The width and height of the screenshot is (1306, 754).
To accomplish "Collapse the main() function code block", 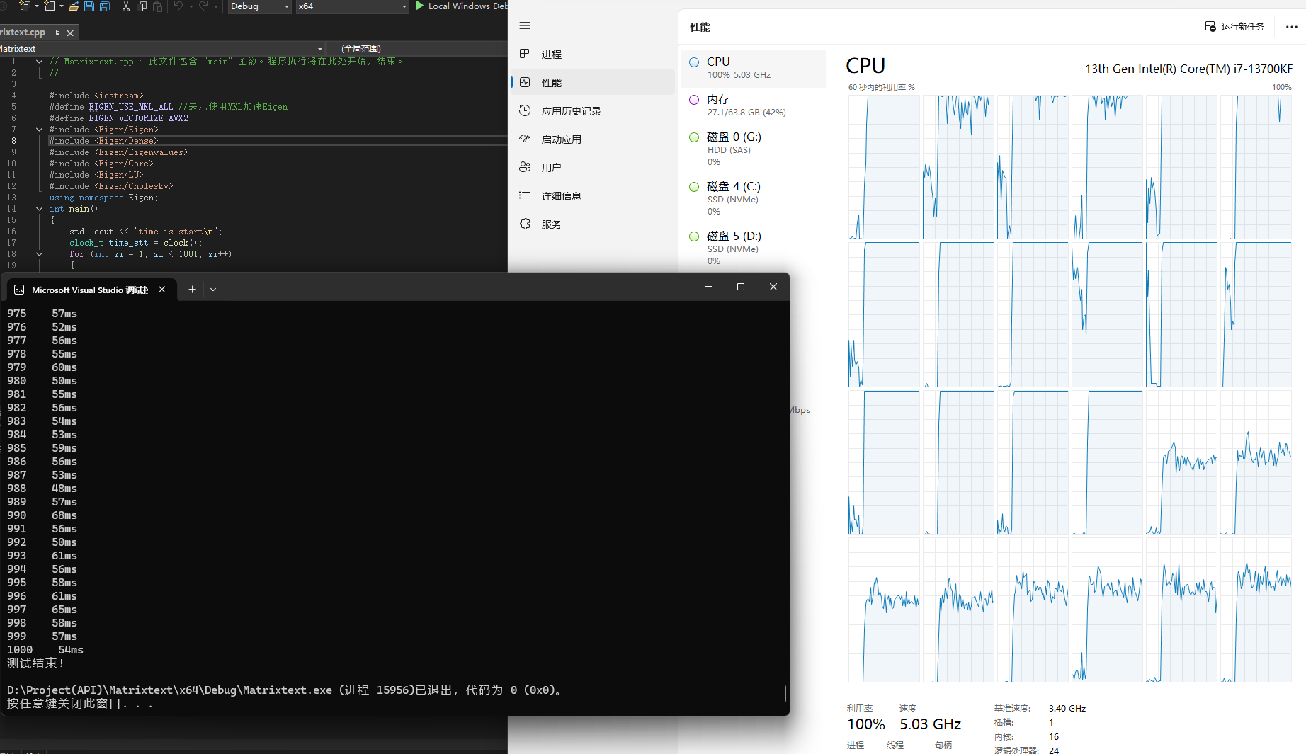I will (x=39, y=208).
